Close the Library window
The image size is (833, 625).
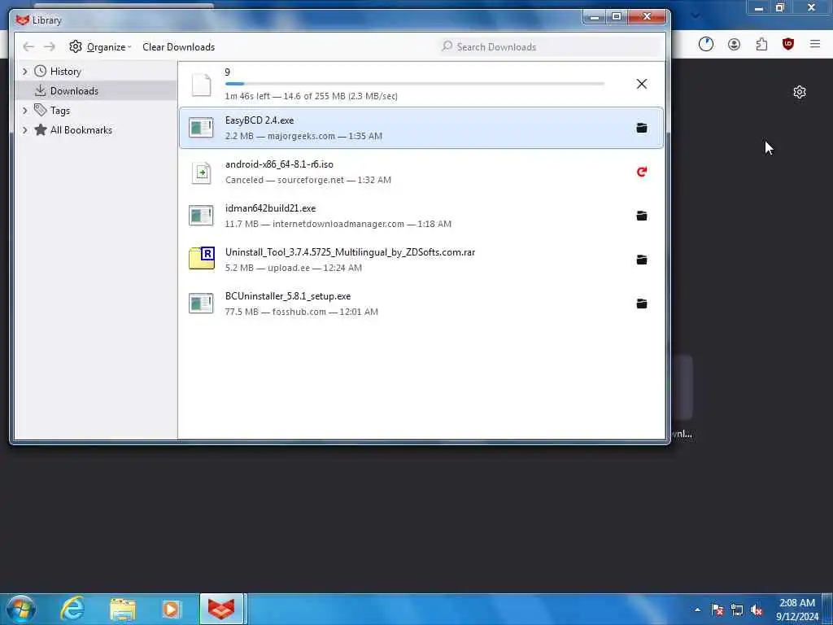coord(647,17)
